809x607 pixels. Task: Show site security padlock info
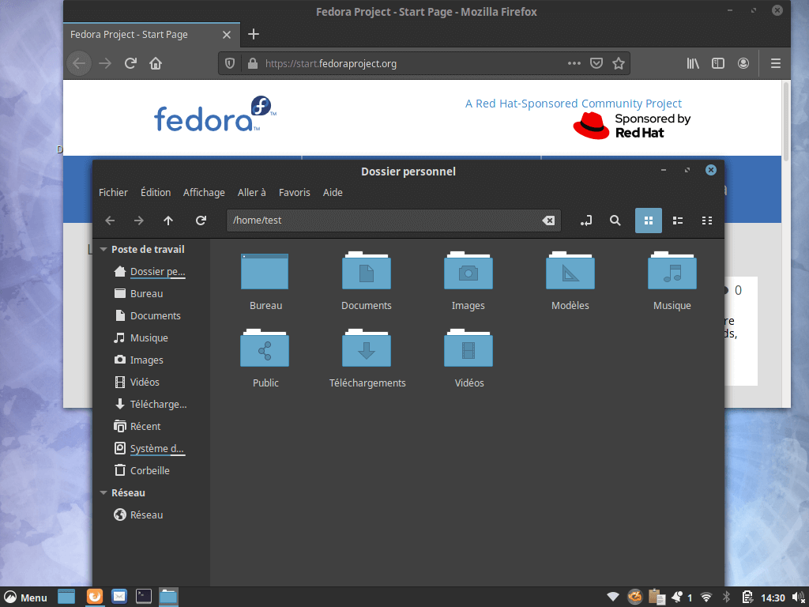tap(252, 63)
